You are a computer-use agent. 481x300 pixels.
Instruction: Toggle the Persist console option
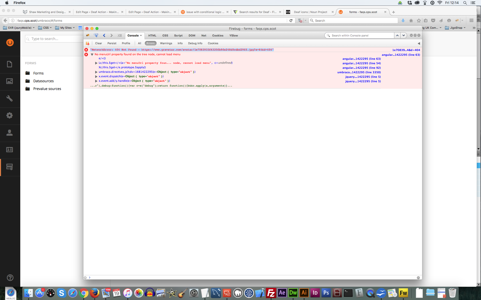(x=112, y=43)
